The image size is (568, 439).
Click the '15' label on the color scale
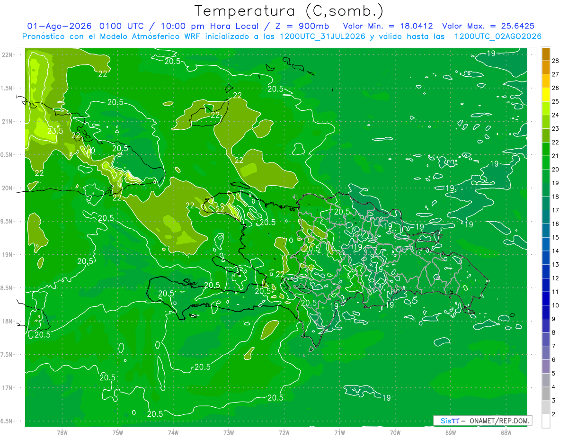point(556,237)
